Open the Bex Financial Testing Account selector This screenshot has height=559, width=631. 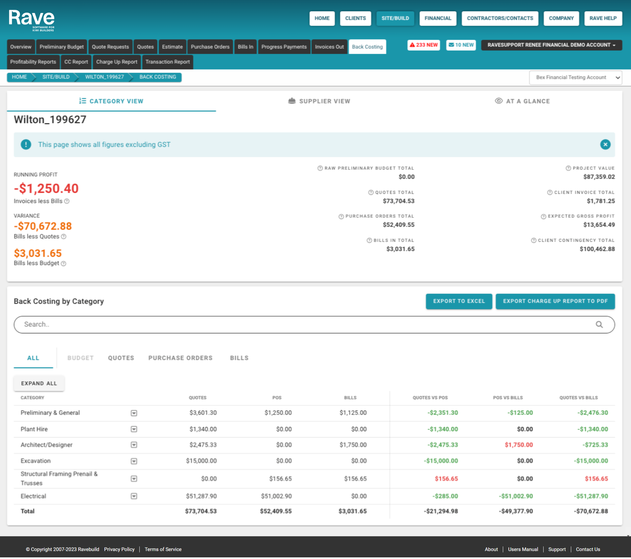pos(575,78)
